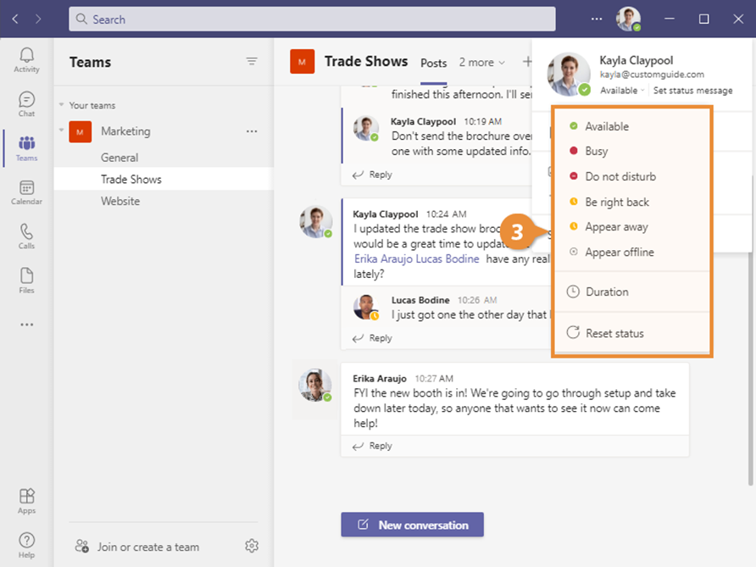Click the Trade Shows channel title
The height and width of the screenshot is (567, 756).
[x=366, y=61]
